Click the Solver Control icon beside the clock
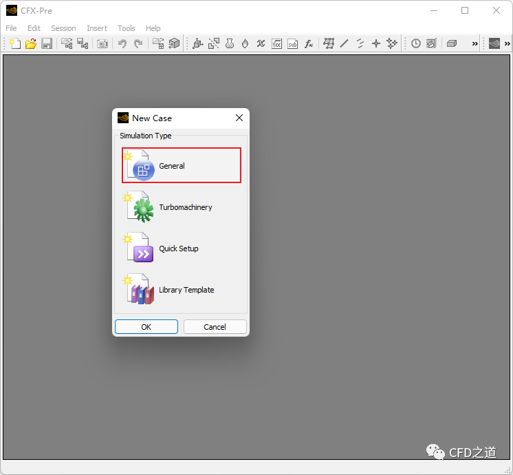This screenshot has height=475, width=513. click(x=432, y=43)
